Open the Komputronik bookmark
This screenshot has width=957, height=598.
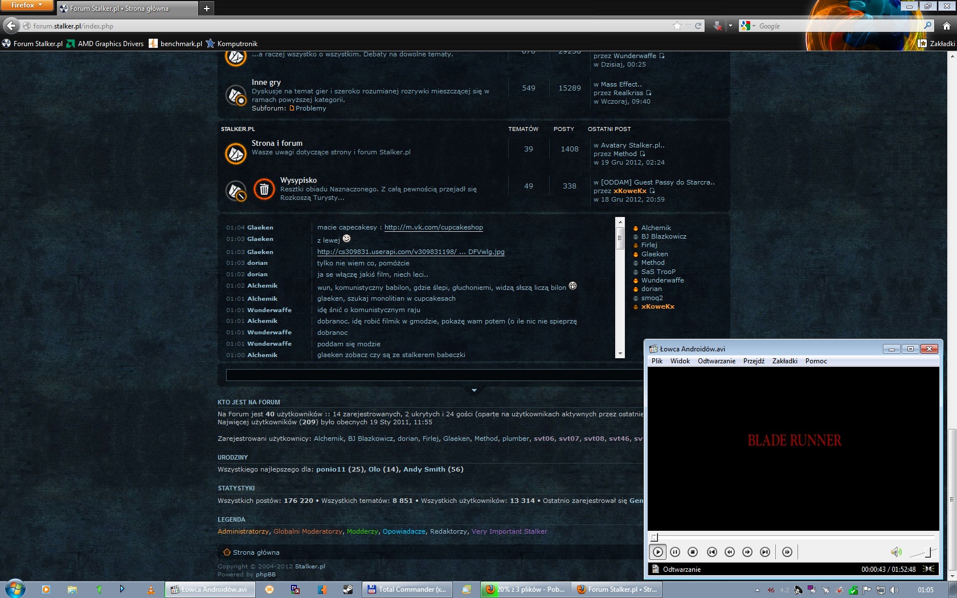(x=232, y=43)
